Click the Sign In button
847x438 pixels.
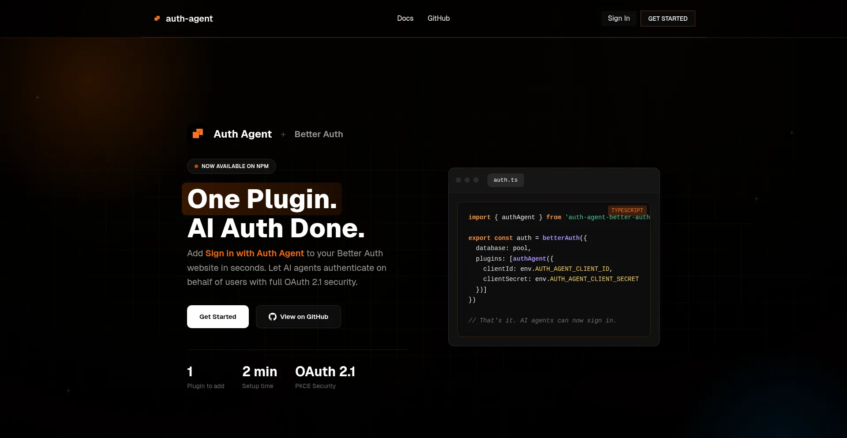[618, 19]
